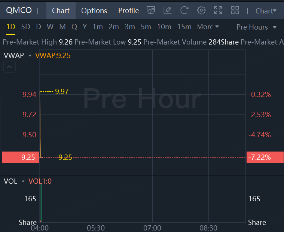Viewport: 284px width, 232px height.
Task: Select the 15m interval
Action: pos(184,27)
